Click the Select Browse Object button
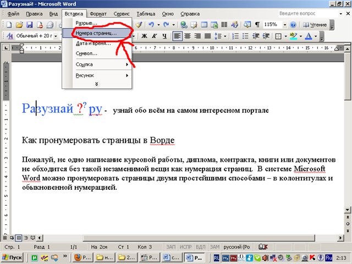Screen dimensions: 352x264 tap(348, 224)
